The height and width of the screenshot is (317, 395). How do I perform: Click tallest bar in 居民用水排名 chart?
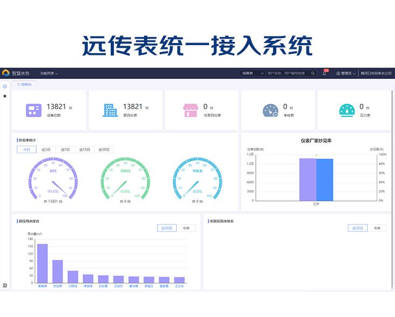pyautogui.click(x=42, y=263)
